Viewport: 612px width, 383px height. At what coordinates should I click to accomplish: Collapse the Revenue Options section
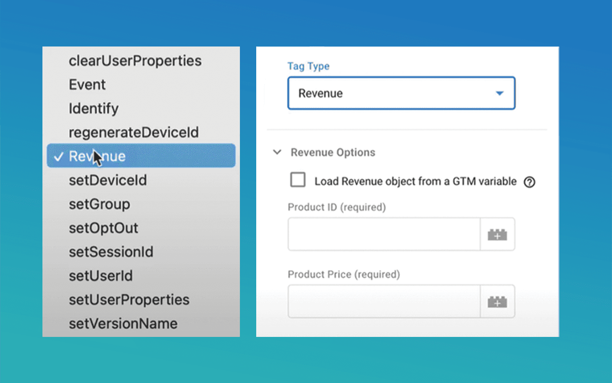coord(277,152)
